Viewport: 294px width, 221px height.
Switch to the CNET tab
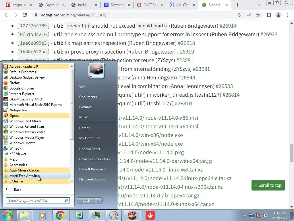pyautogui.click(x=149, y=5)
